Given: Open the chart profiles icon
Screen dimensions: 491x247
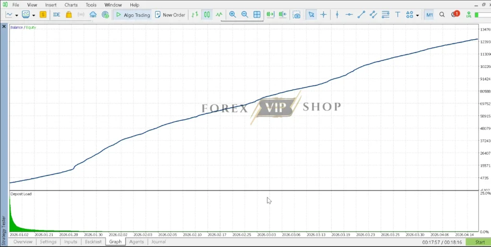Looking at the screenshot, I should 26,15.
